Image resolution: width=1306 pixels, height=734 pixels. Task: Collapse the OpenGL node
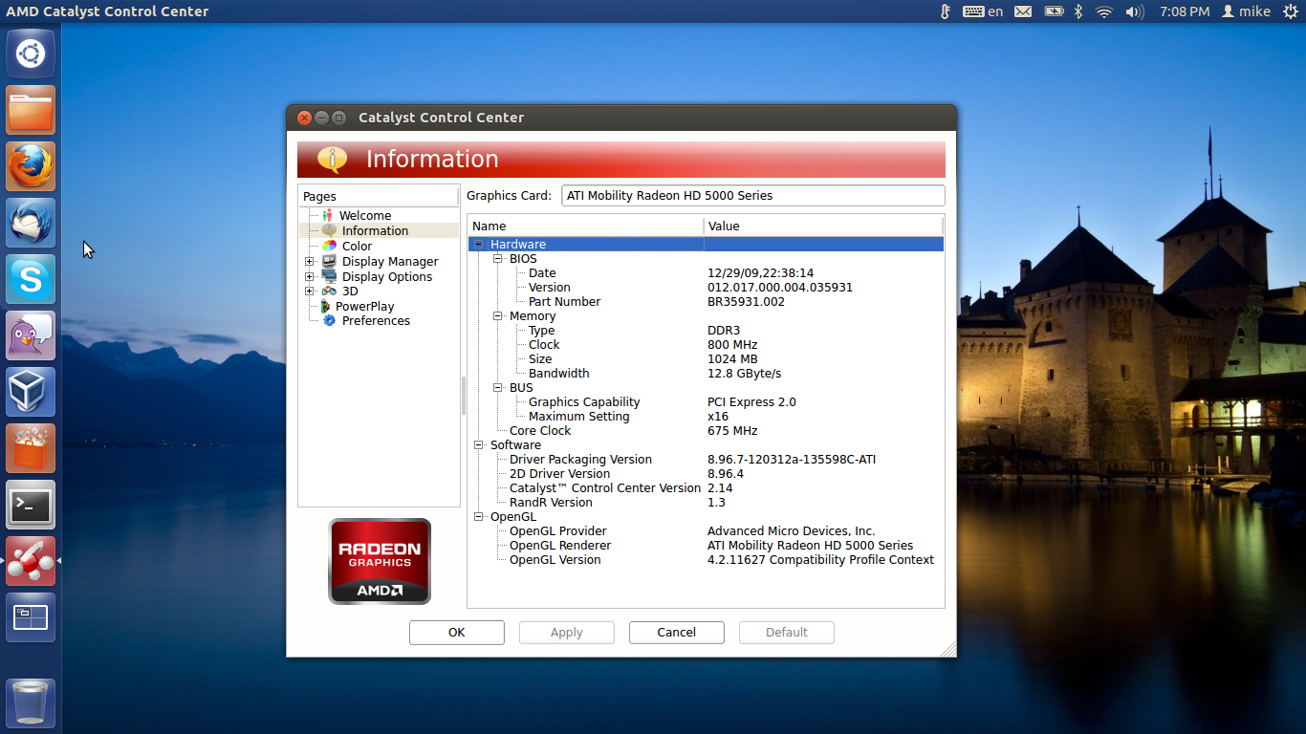(x=479, y=517)
